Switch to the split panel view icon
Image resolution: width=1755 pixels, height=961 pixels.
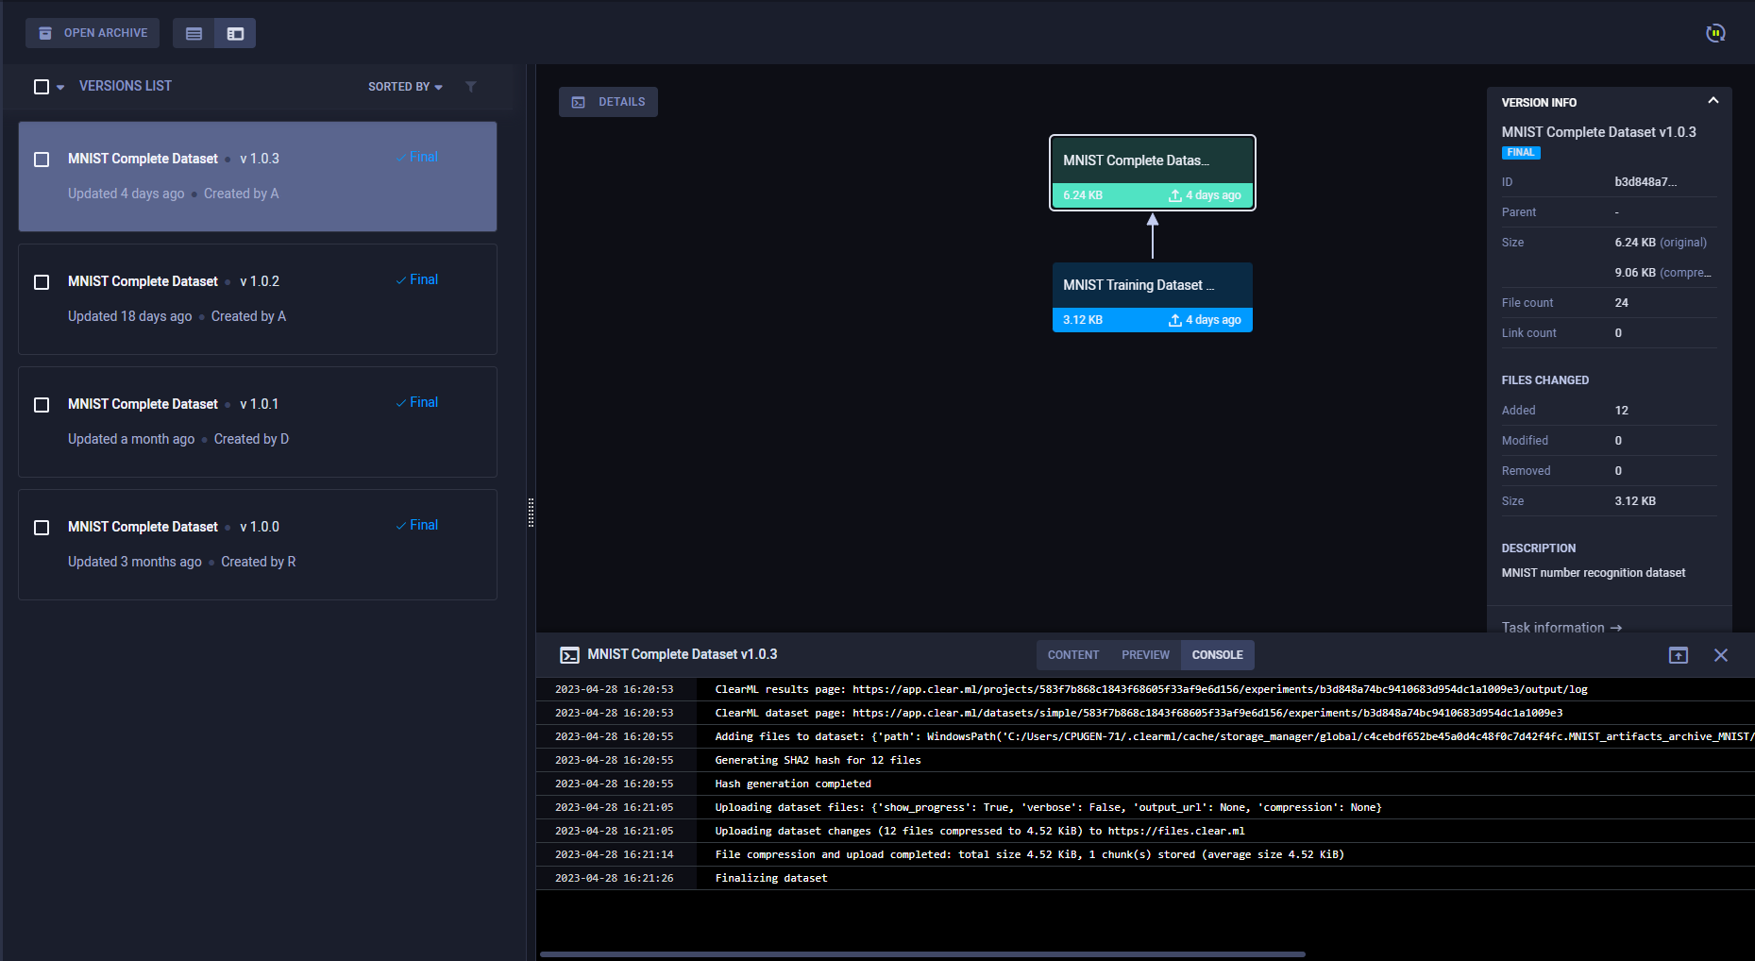coord(235,33)
